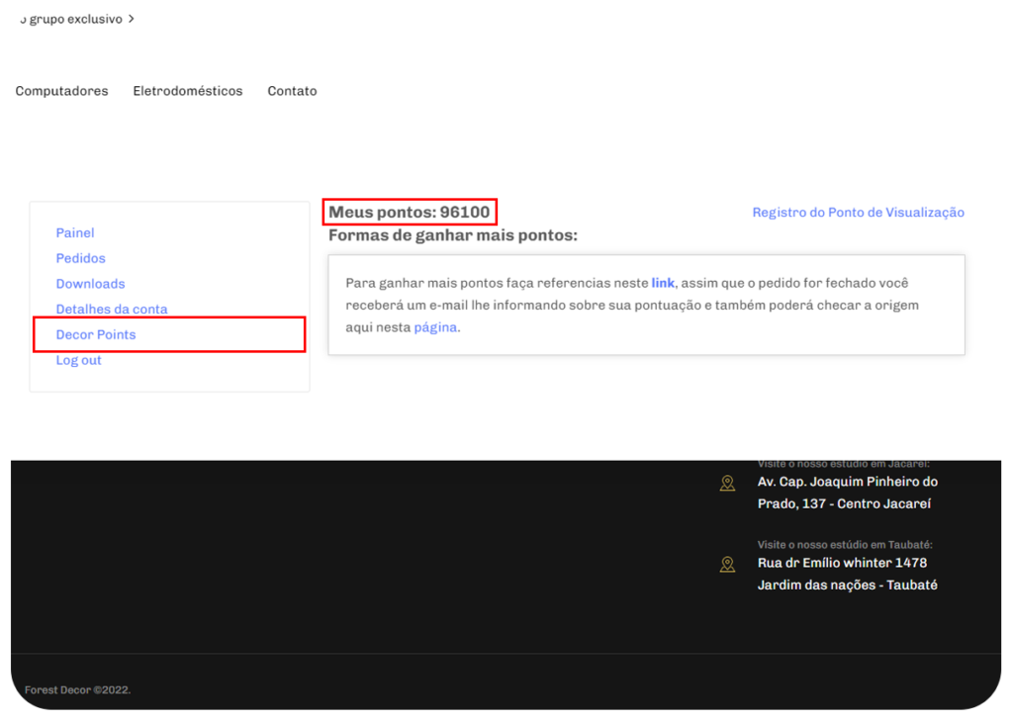Go to the Contato page

[292, 91]
